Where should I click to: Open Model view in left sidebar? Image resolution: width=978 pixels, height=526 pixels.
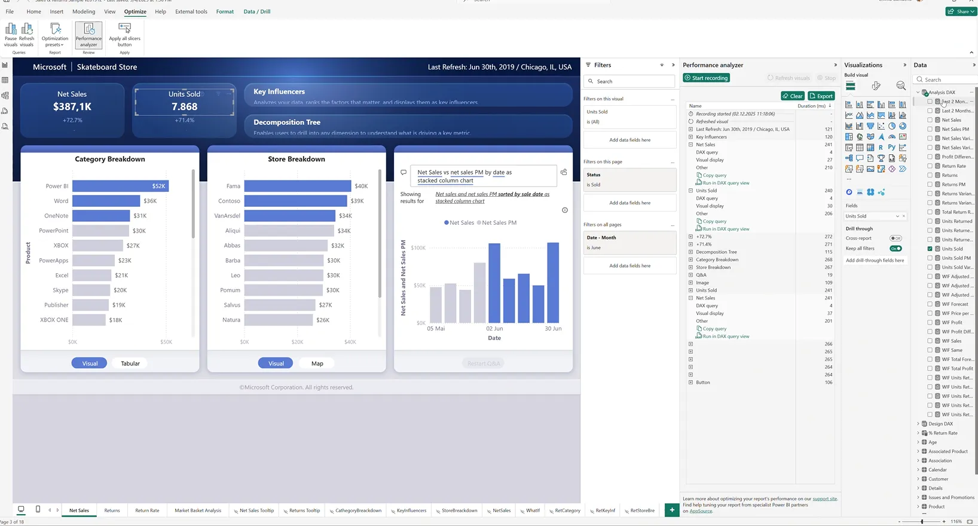click(x=5, y=96)
